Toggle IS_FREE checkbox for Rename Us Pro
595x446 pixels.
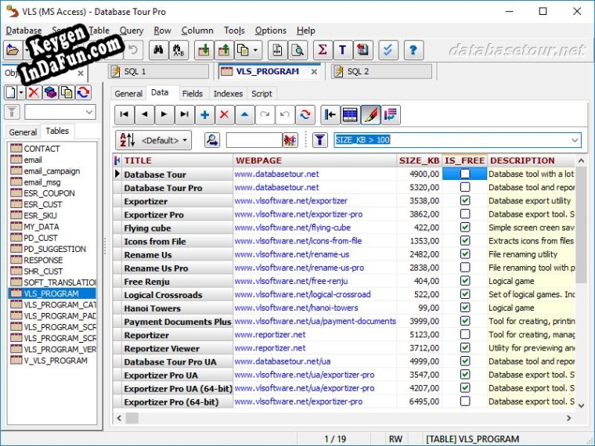tap(465, 268)
